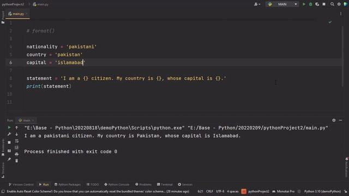Click the 'pakistani' string on line 4
This screenshot has height=196, width=349.
click(81, 47)
